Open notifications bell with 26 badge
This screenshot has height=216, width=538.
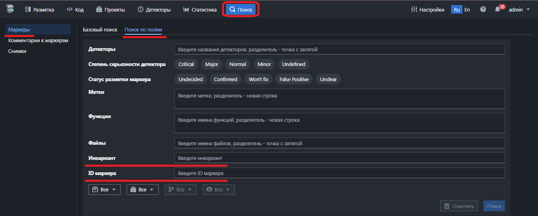[x=498, y=10]
